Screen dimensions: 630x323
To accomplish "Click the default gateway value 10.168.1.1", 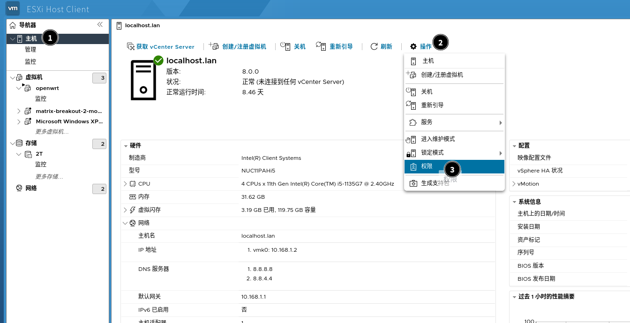I will [254, 297].
